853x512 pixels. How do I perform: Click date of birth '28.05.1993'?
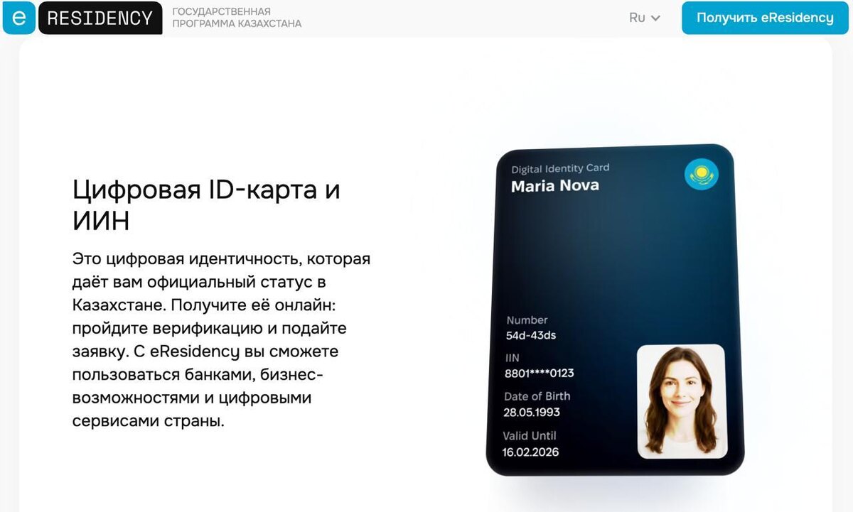coord(532,413)
